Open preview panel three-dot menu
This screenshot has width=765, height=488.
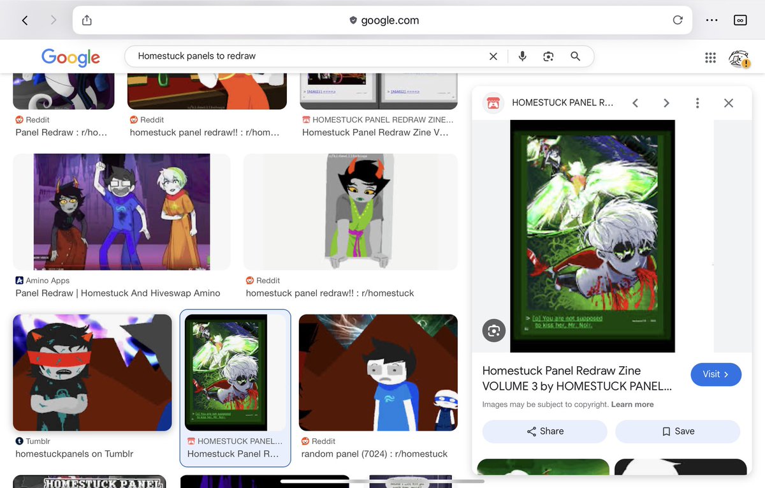[697, 103]
